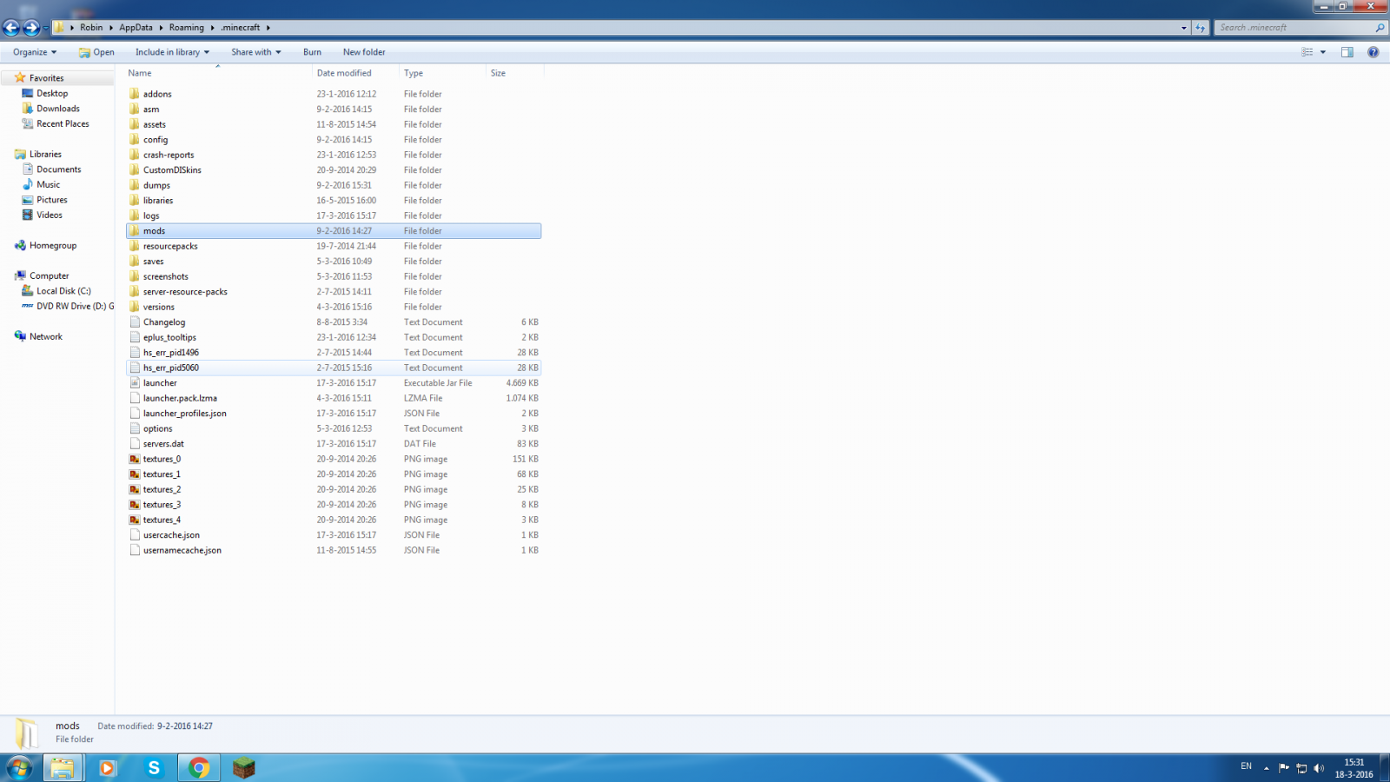Open the Organize menu

coord(35,52)
